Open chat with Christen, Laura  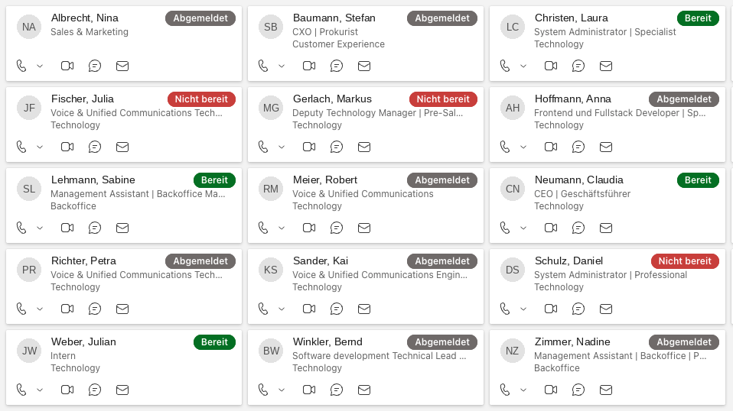click(x=578, y=66)
